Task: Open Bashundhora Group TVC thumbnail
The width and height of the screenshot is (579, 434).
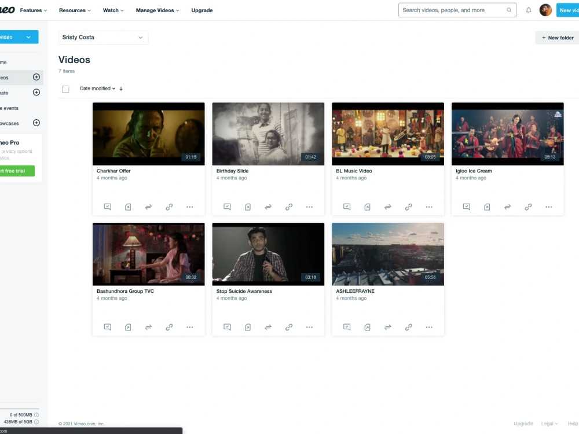Action: [148, 254]
